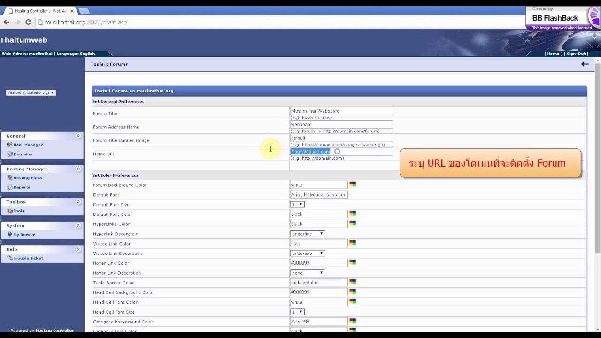Open the Windows1(muslimthai.org) server dropdown
The width and height of the screenshot is (601, 338).
tap(31, 92)
